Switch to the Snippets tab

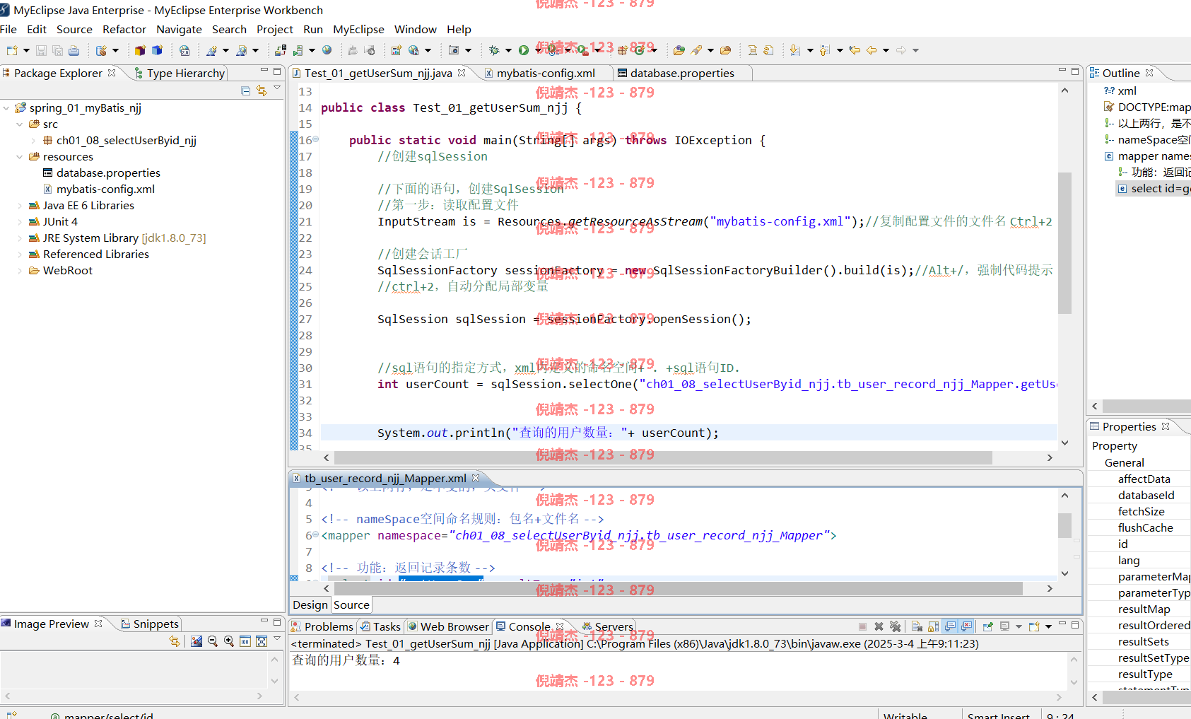pos(150,624)
